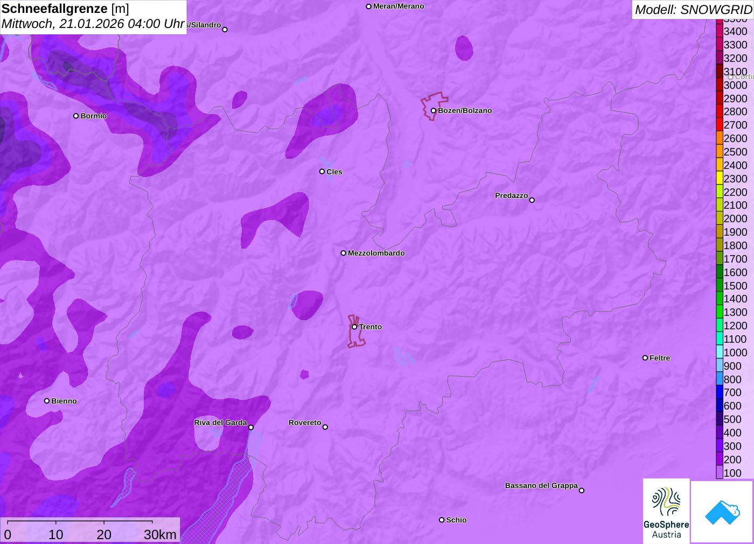Click the Riva del Garda label
The image size is (754, 544).
point(220,422)
